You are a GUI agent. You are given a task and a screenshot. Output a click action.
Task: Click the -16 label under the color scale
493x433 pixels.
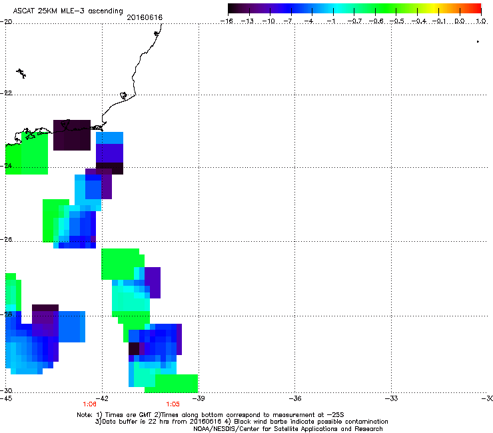[227, 21]
